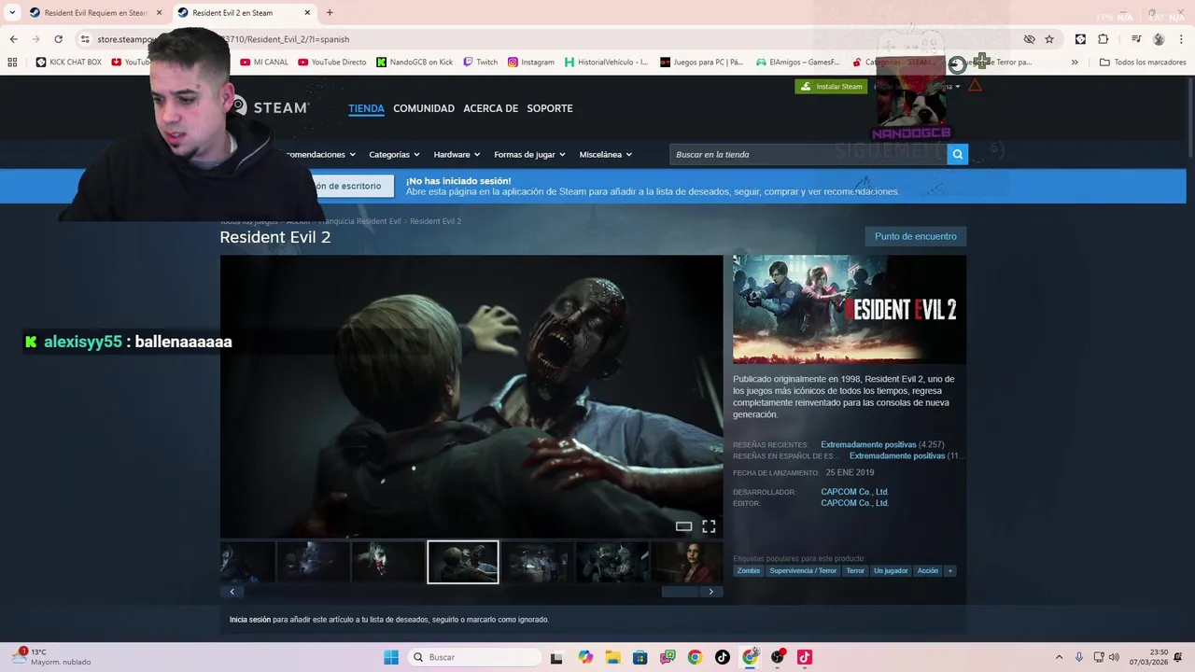Click the Windows taskbar Buscar search box

[x=474, y=657]
